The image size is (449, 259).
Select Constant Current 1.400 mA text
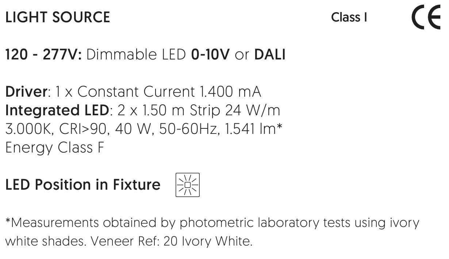coord(169,92)
